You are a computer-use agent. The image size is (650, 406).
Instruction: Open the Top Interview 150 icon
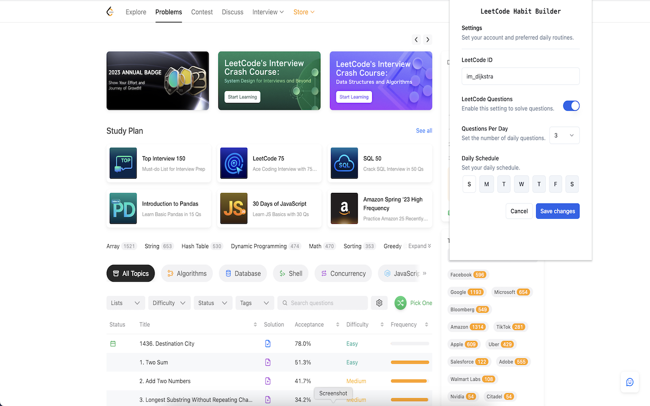point(123,163)
